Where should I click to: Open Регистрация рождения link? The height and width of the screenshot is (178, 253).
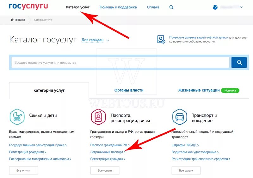28,152
